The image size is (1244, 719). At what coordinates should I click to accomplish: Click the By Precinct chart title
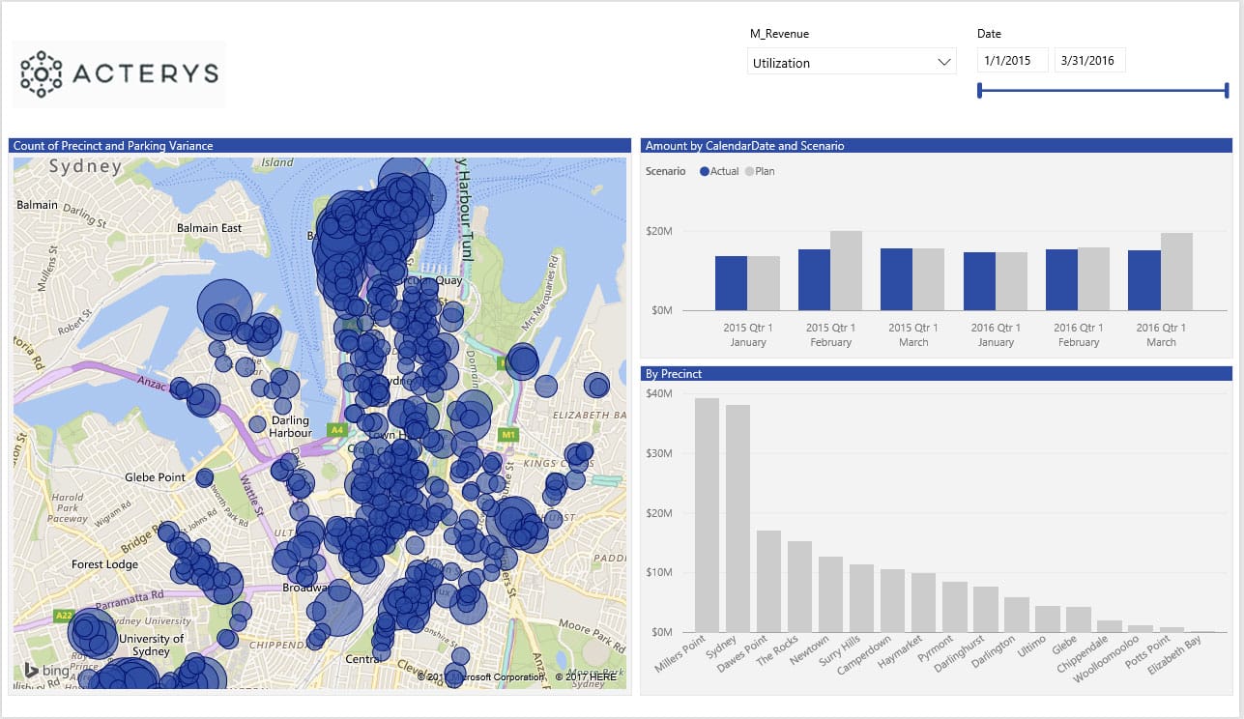pos(674,373)
